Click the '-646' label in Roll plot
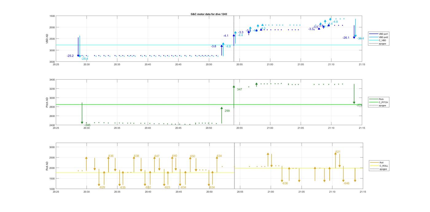 click(x=346, y=183)
